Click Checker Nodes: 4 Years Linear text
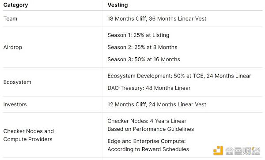Viewport: 265px width, 160px height. (147, 121)
